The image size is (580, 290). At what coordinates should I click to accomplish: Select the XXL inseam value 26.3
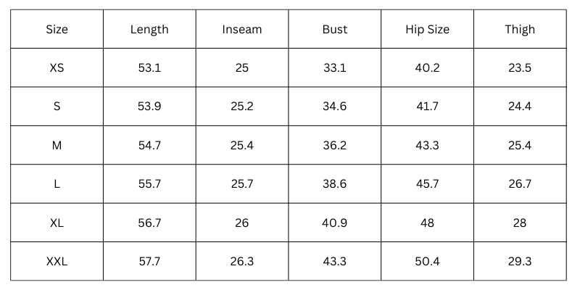[x=242, y=261]
